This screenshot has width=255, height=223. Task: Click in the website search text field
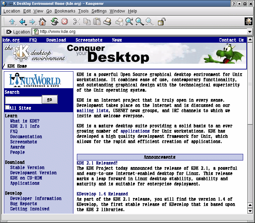[x=24, y=100]
